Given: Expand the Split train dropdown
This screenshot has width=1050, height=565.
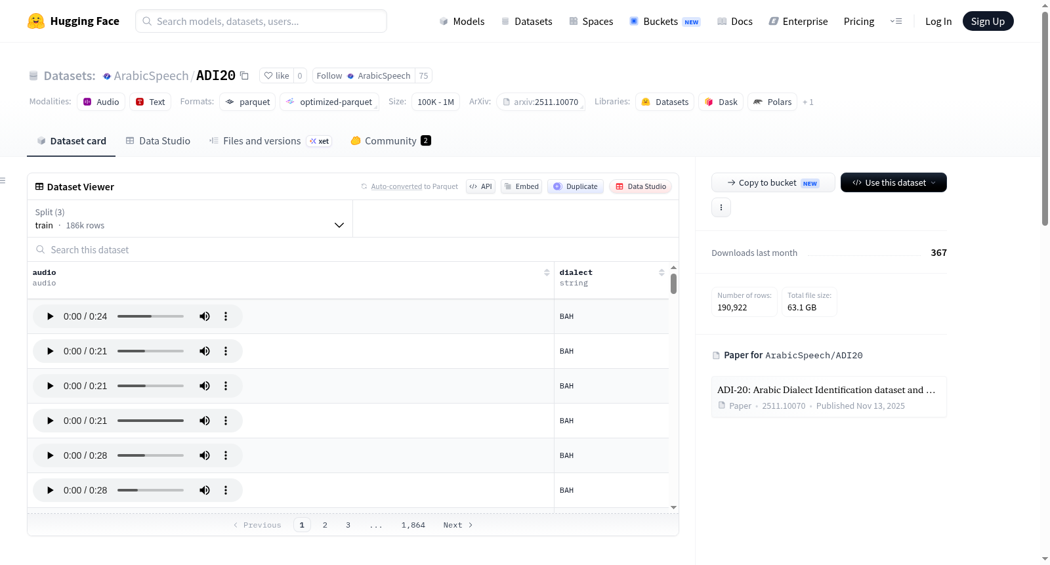Looking at the screenshot, I should [190, 219].
